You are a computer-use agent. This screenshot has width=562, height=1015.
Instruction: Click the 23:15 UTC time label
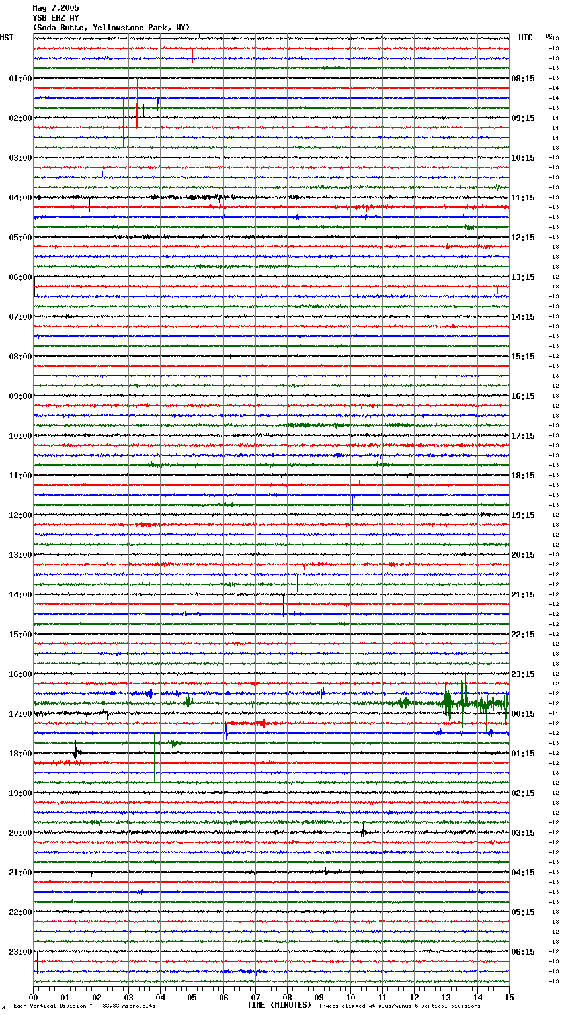[523, 674]
